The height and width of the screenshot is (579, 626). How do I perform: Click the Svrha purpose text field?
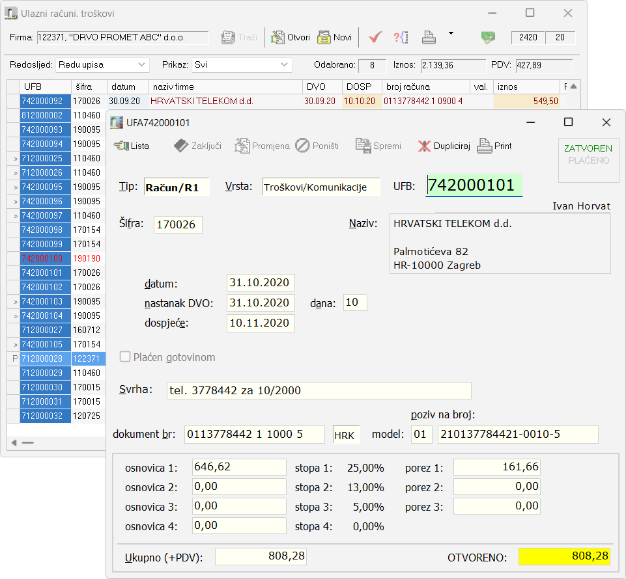click(319, 390)
